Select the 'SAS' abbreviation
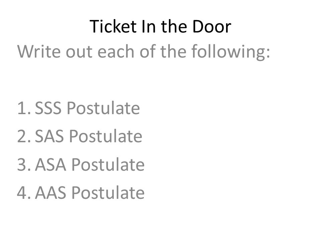Image resolution: width=321 pixels, height=241 pixels. coord(49,136)
